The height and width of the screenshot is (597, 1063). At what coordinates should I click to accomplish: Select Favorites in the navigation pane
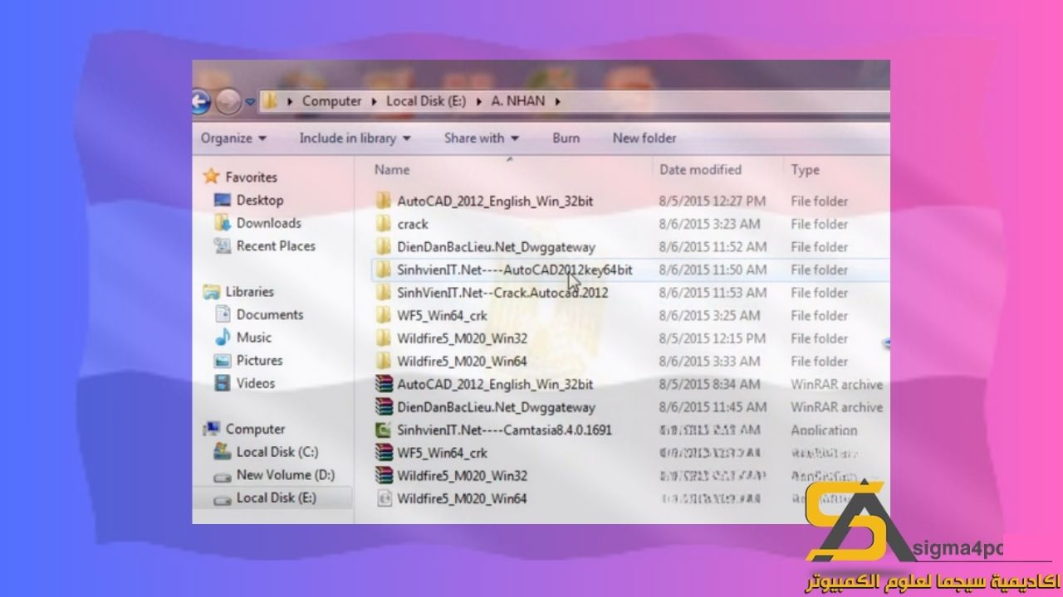pyautogui.click(x=252, y=177)
